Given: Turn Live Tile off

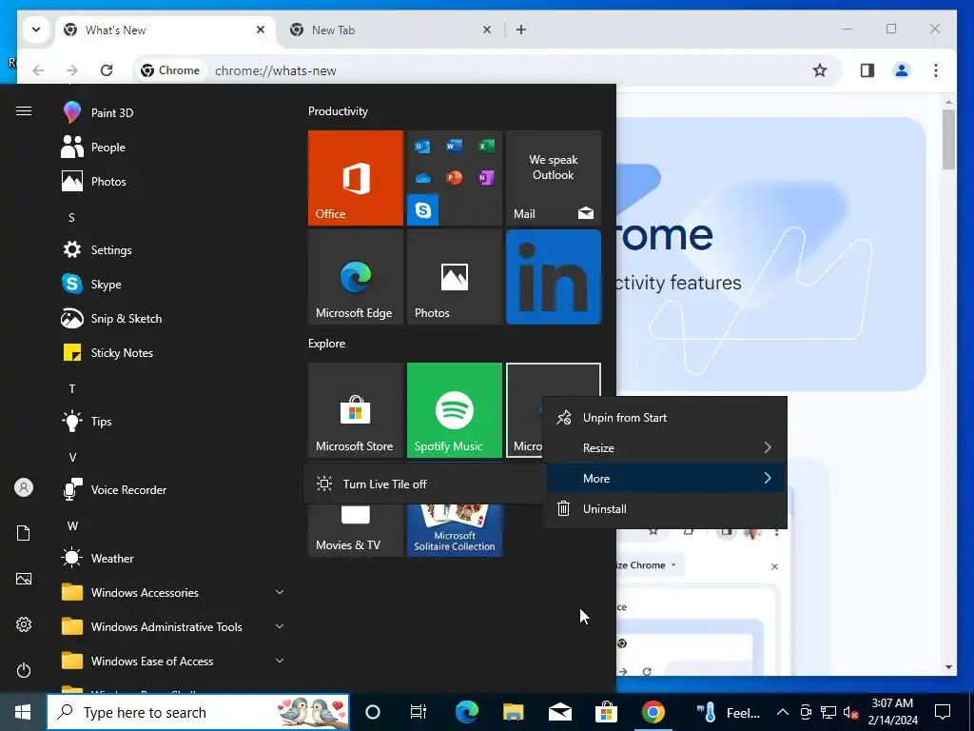Looking at the screenshot, I should [x=425, y=484].
